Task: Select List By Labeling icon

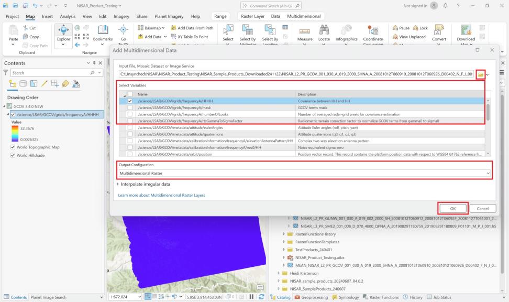Action: pyautogui.click(x=65, y=84)
